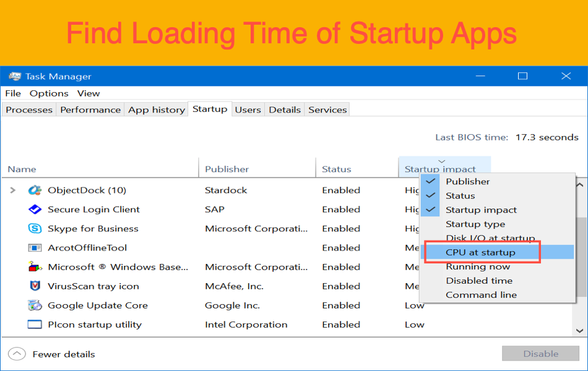
Task: Click the PIcon startup utility icon
Action: tap(35, 325)
